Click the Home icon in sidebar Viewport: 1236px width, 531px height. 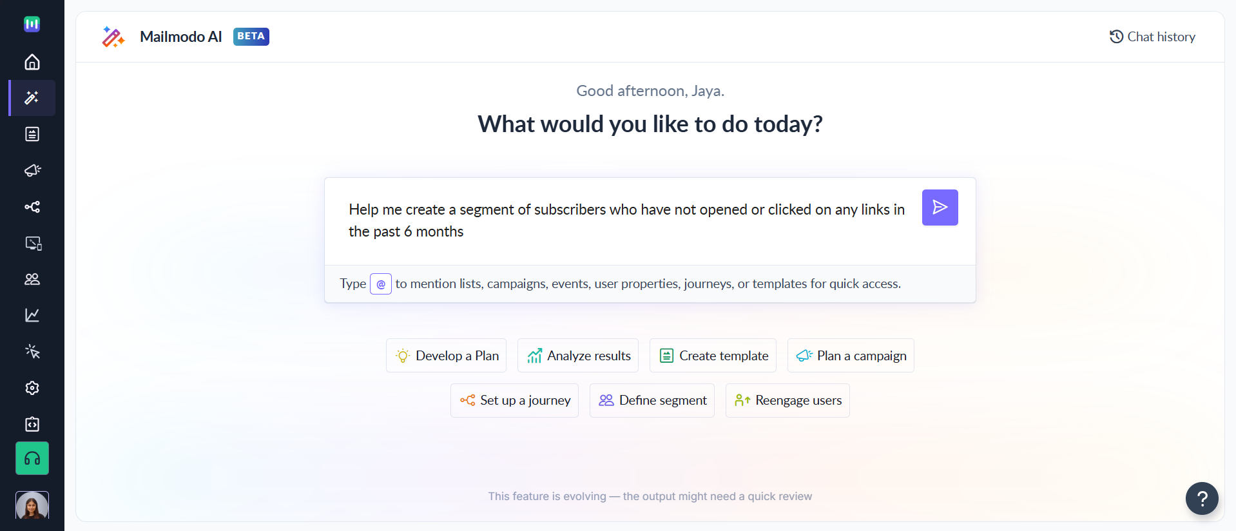(x=32, y=62)
